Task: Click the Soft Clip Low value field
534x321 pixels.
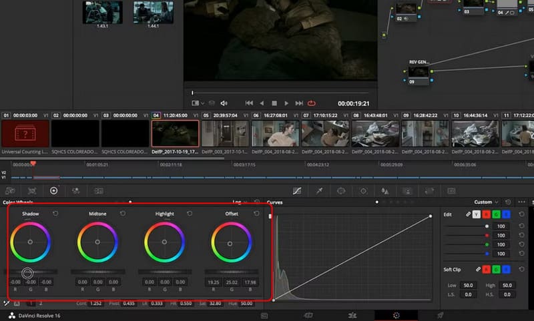Action: 469,285
